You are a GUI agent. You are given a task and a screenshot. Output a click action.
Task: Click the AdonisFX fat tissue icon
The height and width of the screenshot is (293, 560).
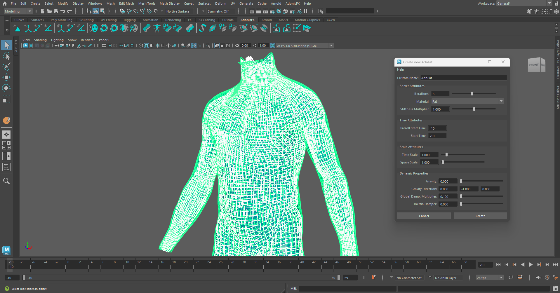coord(190,28)
